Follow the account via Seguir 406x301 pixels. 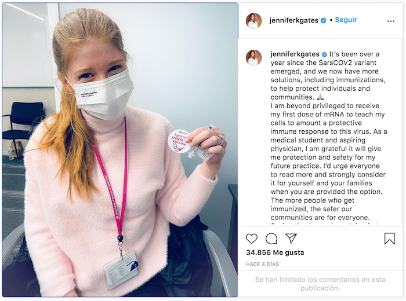(x=346, y=20)
